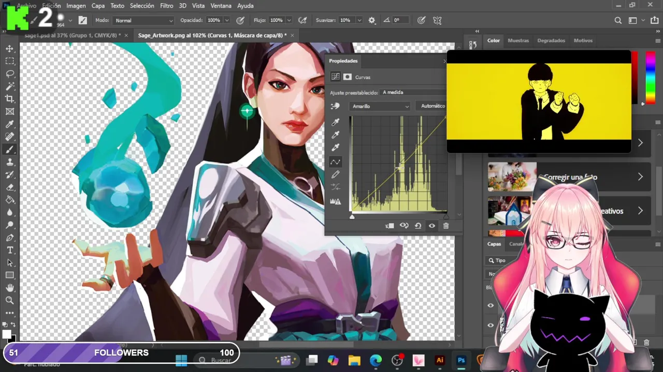Select the Rectangle shape tool
Viewport: 663px width, 372px height.
(x=10, y=275)
